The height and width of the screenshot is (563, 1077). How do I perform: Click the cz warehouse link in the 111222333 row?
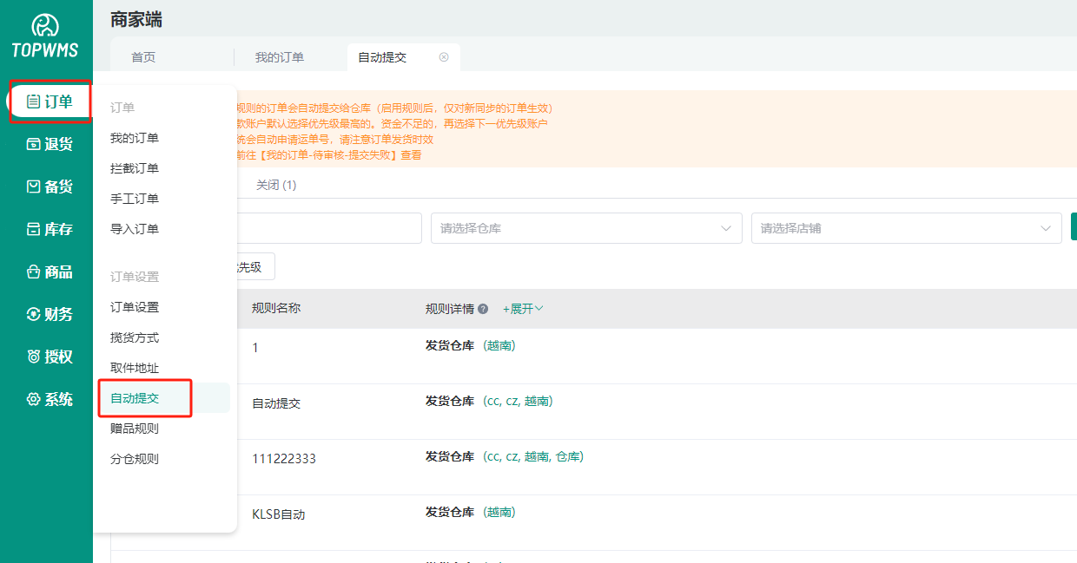point(512,456)
